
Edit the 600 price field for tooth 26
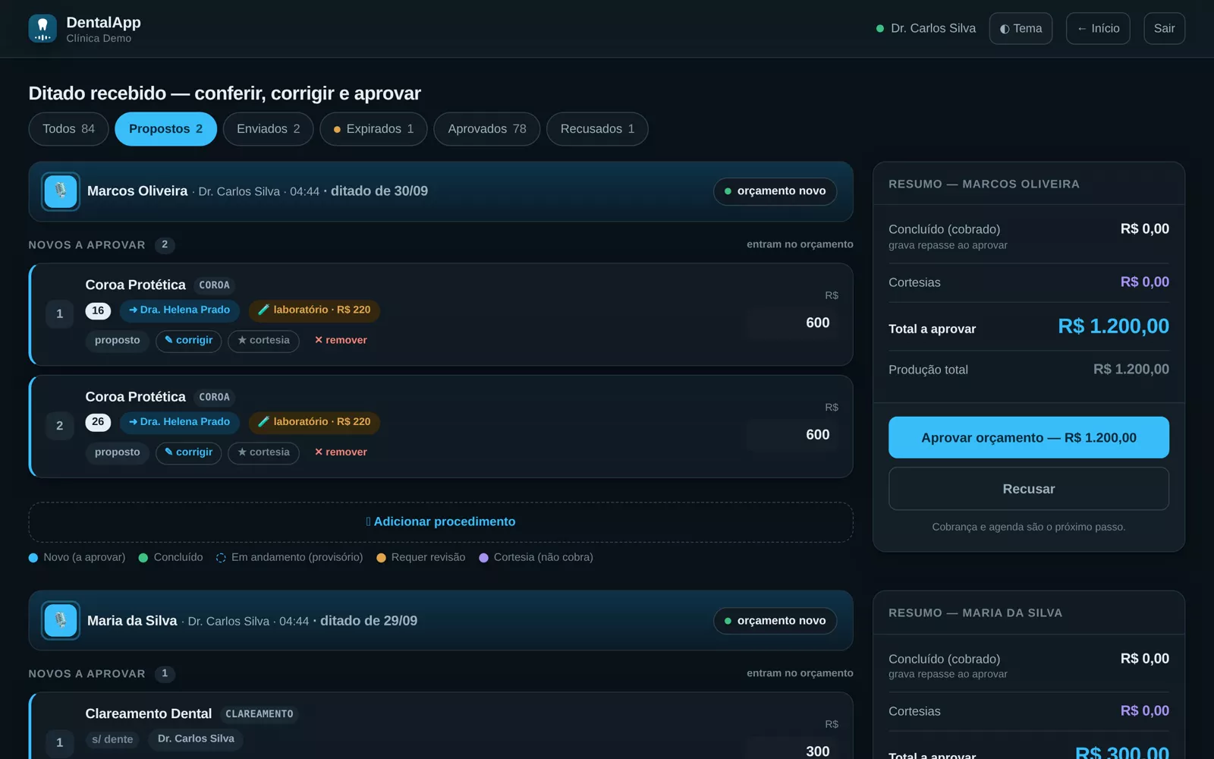pyautogui.click(x=793, y=435)
